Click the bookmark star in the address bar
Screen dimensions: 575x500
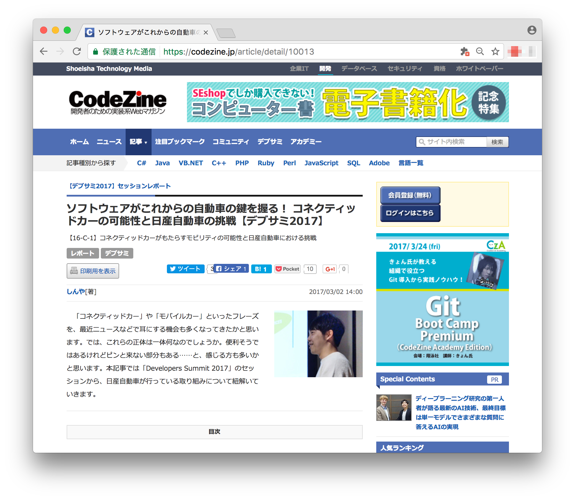tap(496, 51)
